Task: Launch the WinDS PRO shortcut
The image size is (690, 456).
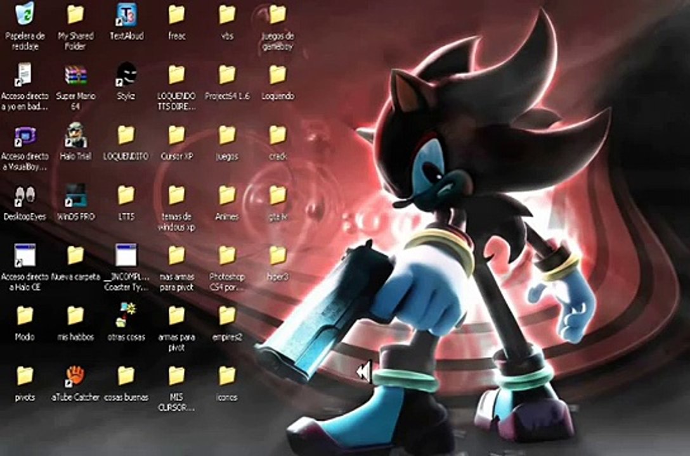Action: click(x=75, y=195)
